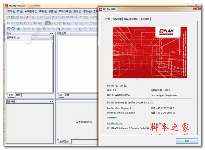
Task: Click the New project toolbar icon
Action: pyautogui.click(x=9, y=17)
